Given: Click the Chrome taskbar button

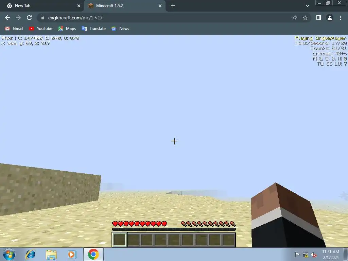Looking at the screenshot, I should coord(93,254).
